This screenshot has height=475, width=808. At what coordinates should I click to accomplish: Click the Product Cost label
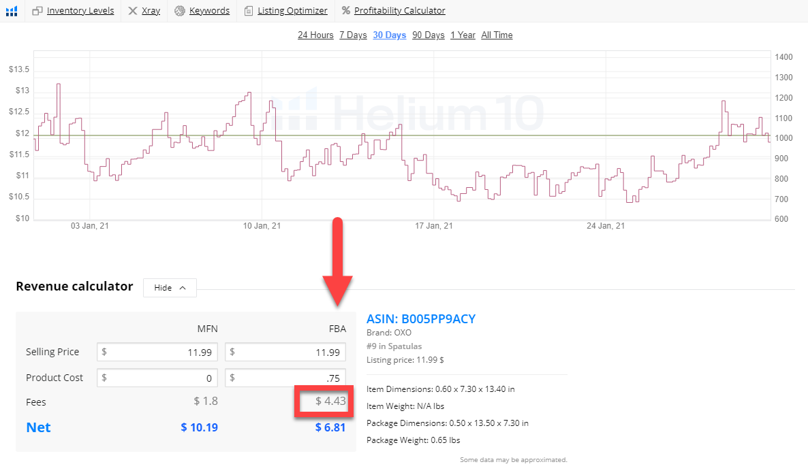click(x=55, y=378)
